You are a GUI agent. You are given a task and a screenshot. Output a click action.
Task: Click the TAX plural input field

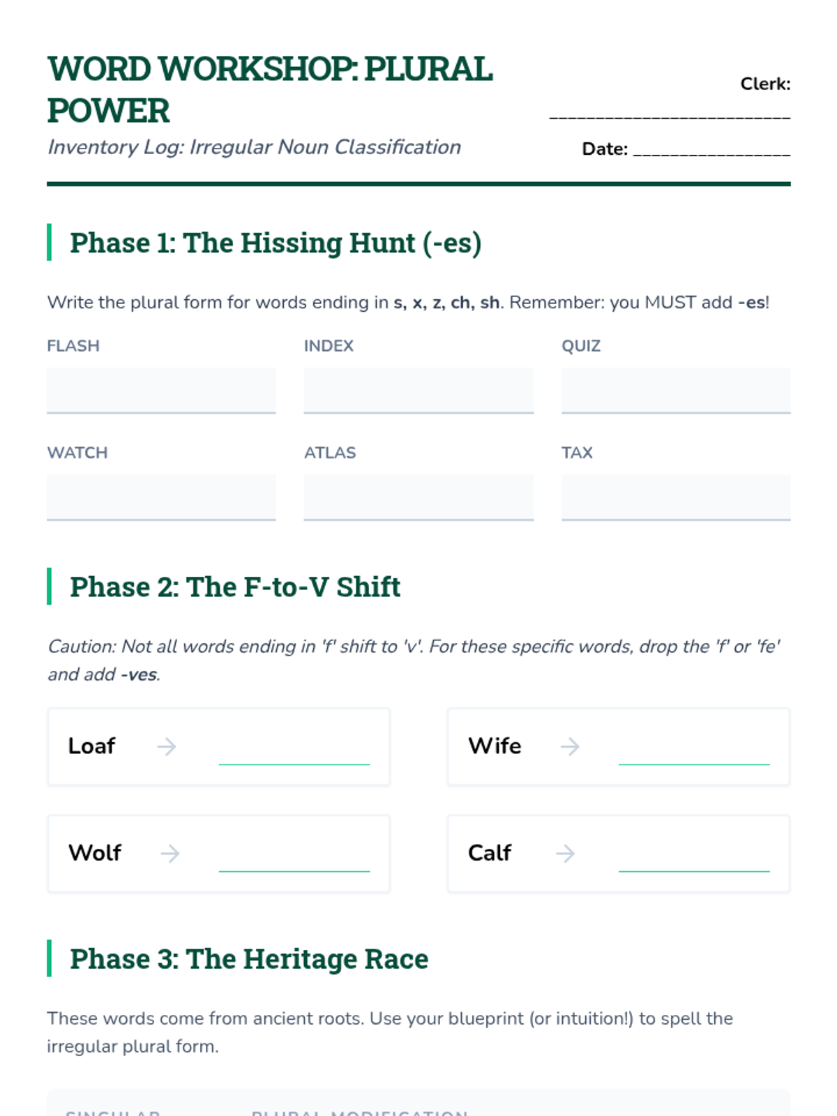click(676, 497)
